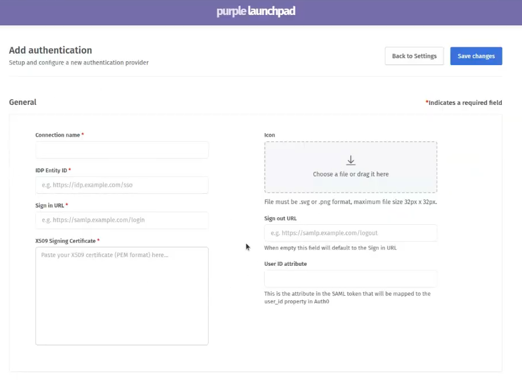Click the IDP Entity ID label
Image resolution: width=522 pixels, height=388 pixels.
click(x=51, y=171)
